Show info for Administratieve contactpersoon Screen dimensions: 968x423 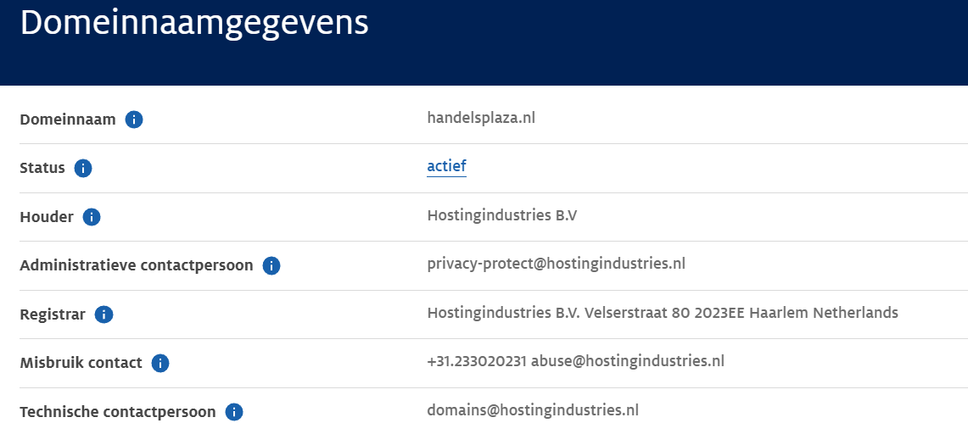pos(271,266)
